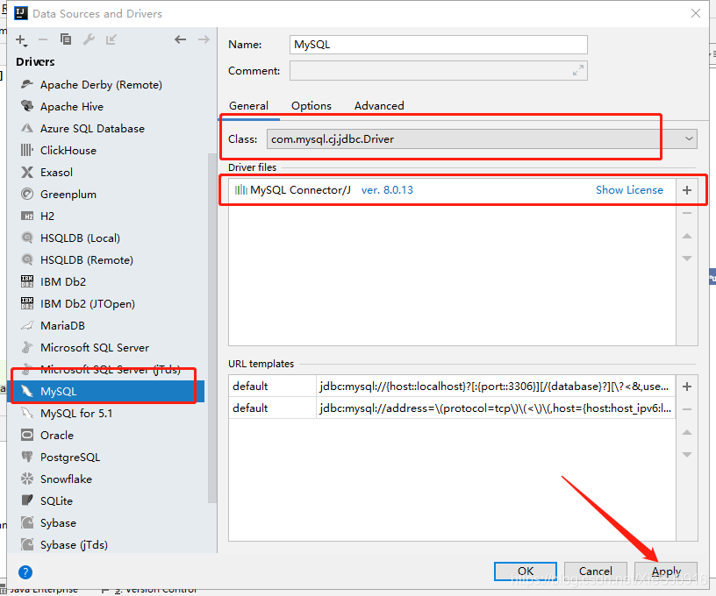Move driver file down
The height and width of the screenshot is (596, 716).
pyautogui.click(x=687, y=258)
